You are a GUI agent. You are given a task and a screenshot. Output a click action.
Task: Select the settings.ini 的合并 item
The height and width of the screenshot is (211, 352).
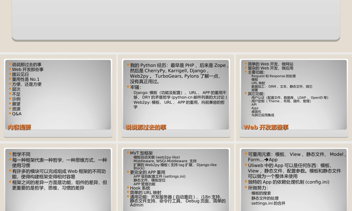coord(268,203)
